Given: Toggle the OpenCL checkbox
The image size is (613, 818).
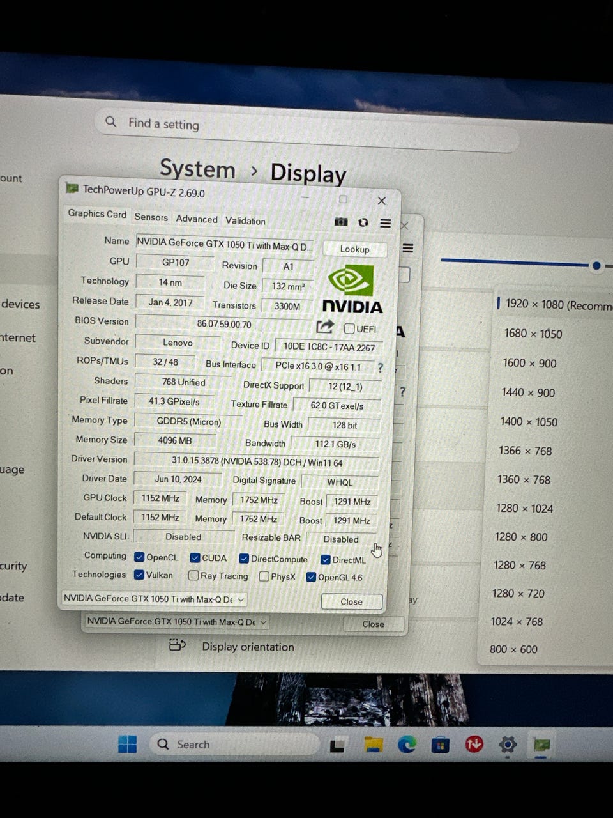Looking at the screenshot, I should point(139,557).
